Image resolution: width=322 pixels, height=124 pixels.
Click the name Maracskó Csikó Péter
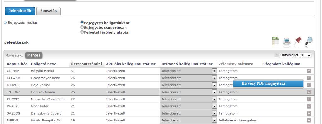point(48,99)
